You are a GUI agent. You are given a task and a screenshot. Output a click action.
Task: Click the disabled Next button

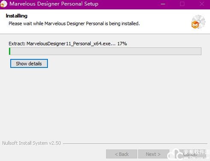[x=154, y=154]
